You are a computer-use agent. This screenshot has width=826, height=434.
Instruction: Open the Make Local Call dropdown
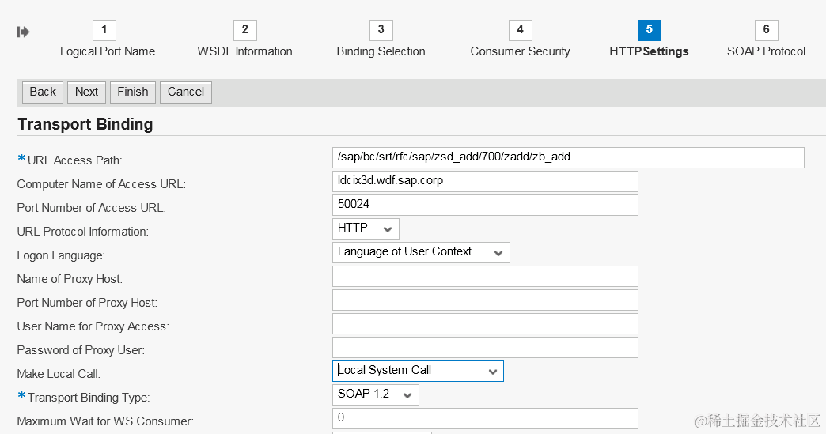tap(418, 371)
